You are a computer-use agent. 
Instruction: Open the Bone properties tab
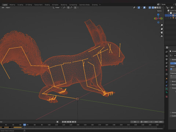click(x=166, y=92)
